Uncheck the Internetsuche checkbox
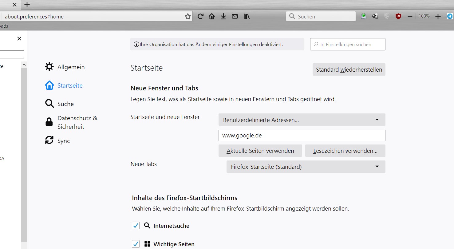The image size is (454, 249). click(136, 226)
